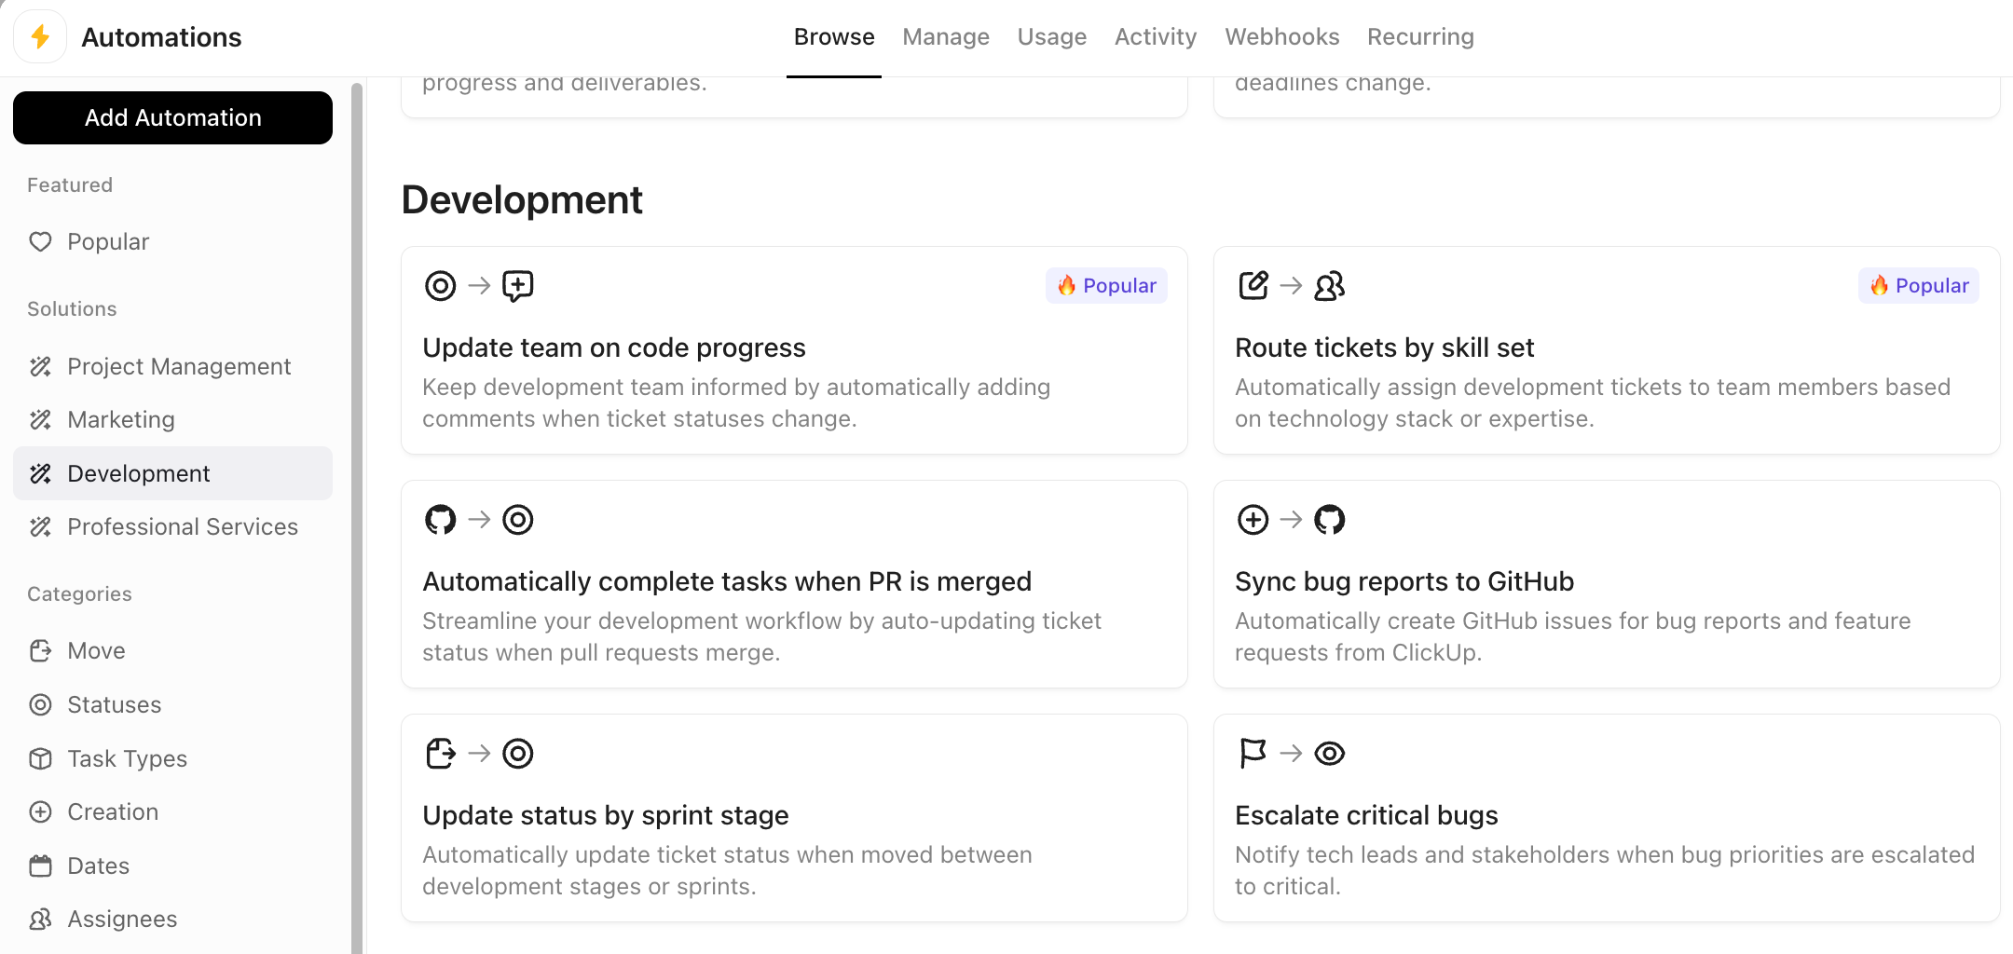Select the Development solution in the sidebar
This screenshot has height=954, width=2013.
coord(138,473)
